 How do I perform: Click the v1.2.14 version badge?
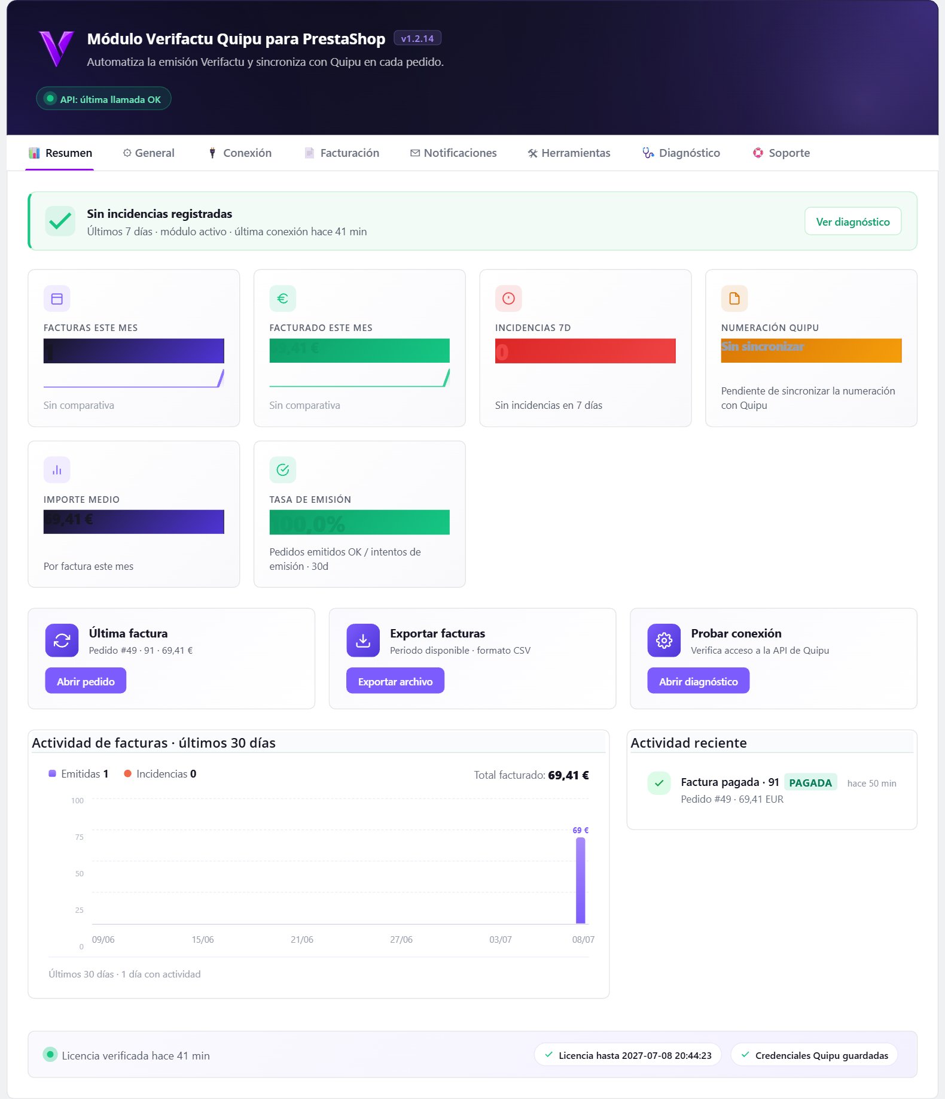coord(417,38)
